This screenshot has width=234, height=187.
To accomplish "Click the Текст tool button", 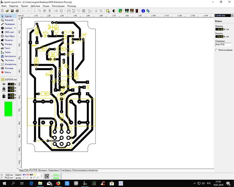I will point(7,48).
